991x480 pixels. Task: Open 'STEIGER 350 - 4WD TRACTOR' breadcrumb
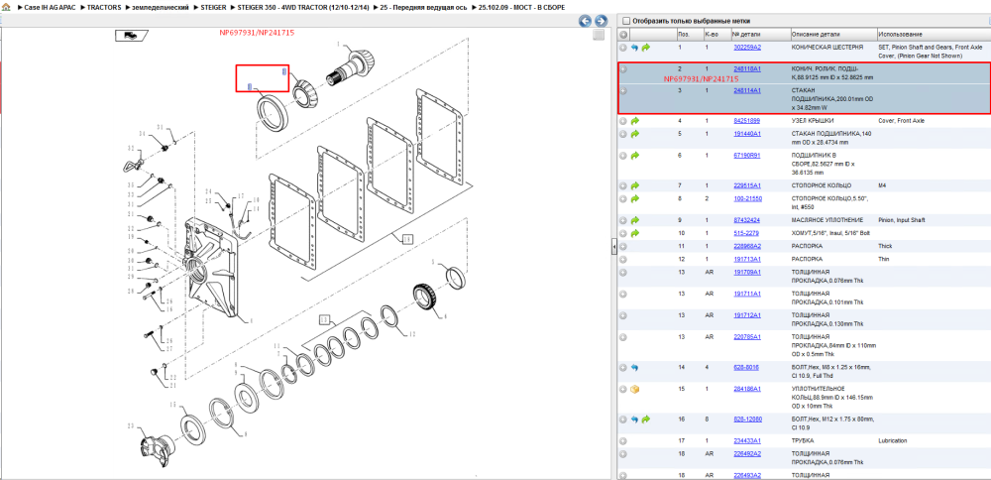coord(302,7)
